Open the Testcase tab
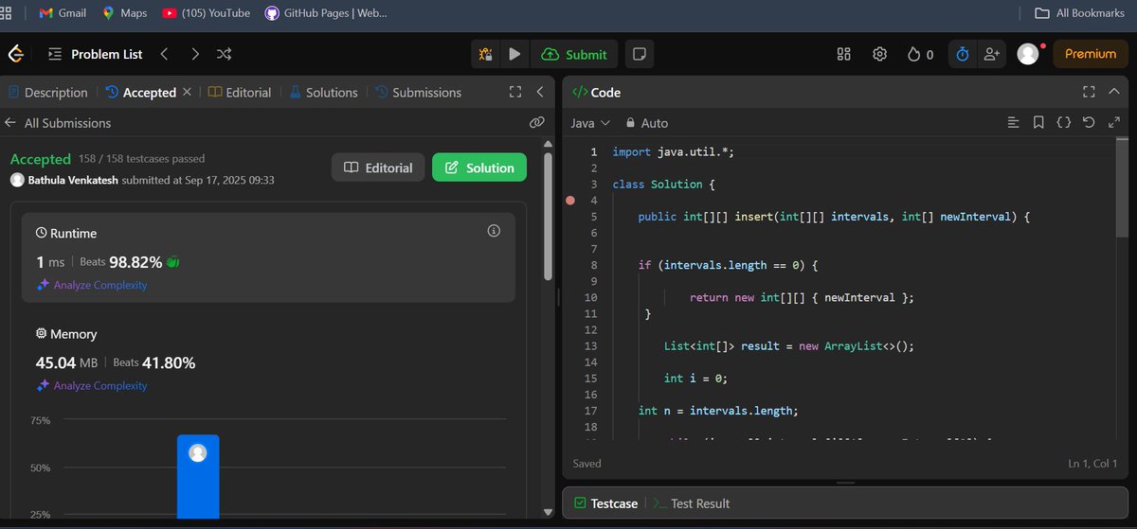Viewport: 1137px width, 529px height. pyautogui.click(x=605, y=503)
